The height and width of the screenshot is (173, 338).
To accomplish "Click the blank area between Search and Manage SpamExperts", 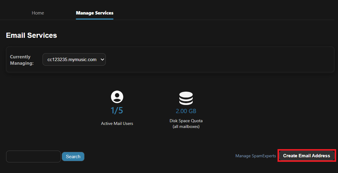I will click(158, 156).
